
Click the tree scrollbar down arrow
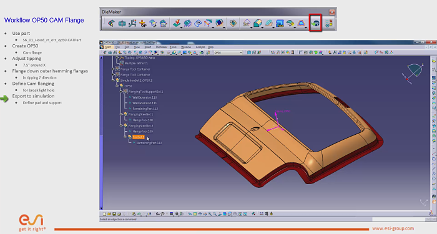click(101, 208)
